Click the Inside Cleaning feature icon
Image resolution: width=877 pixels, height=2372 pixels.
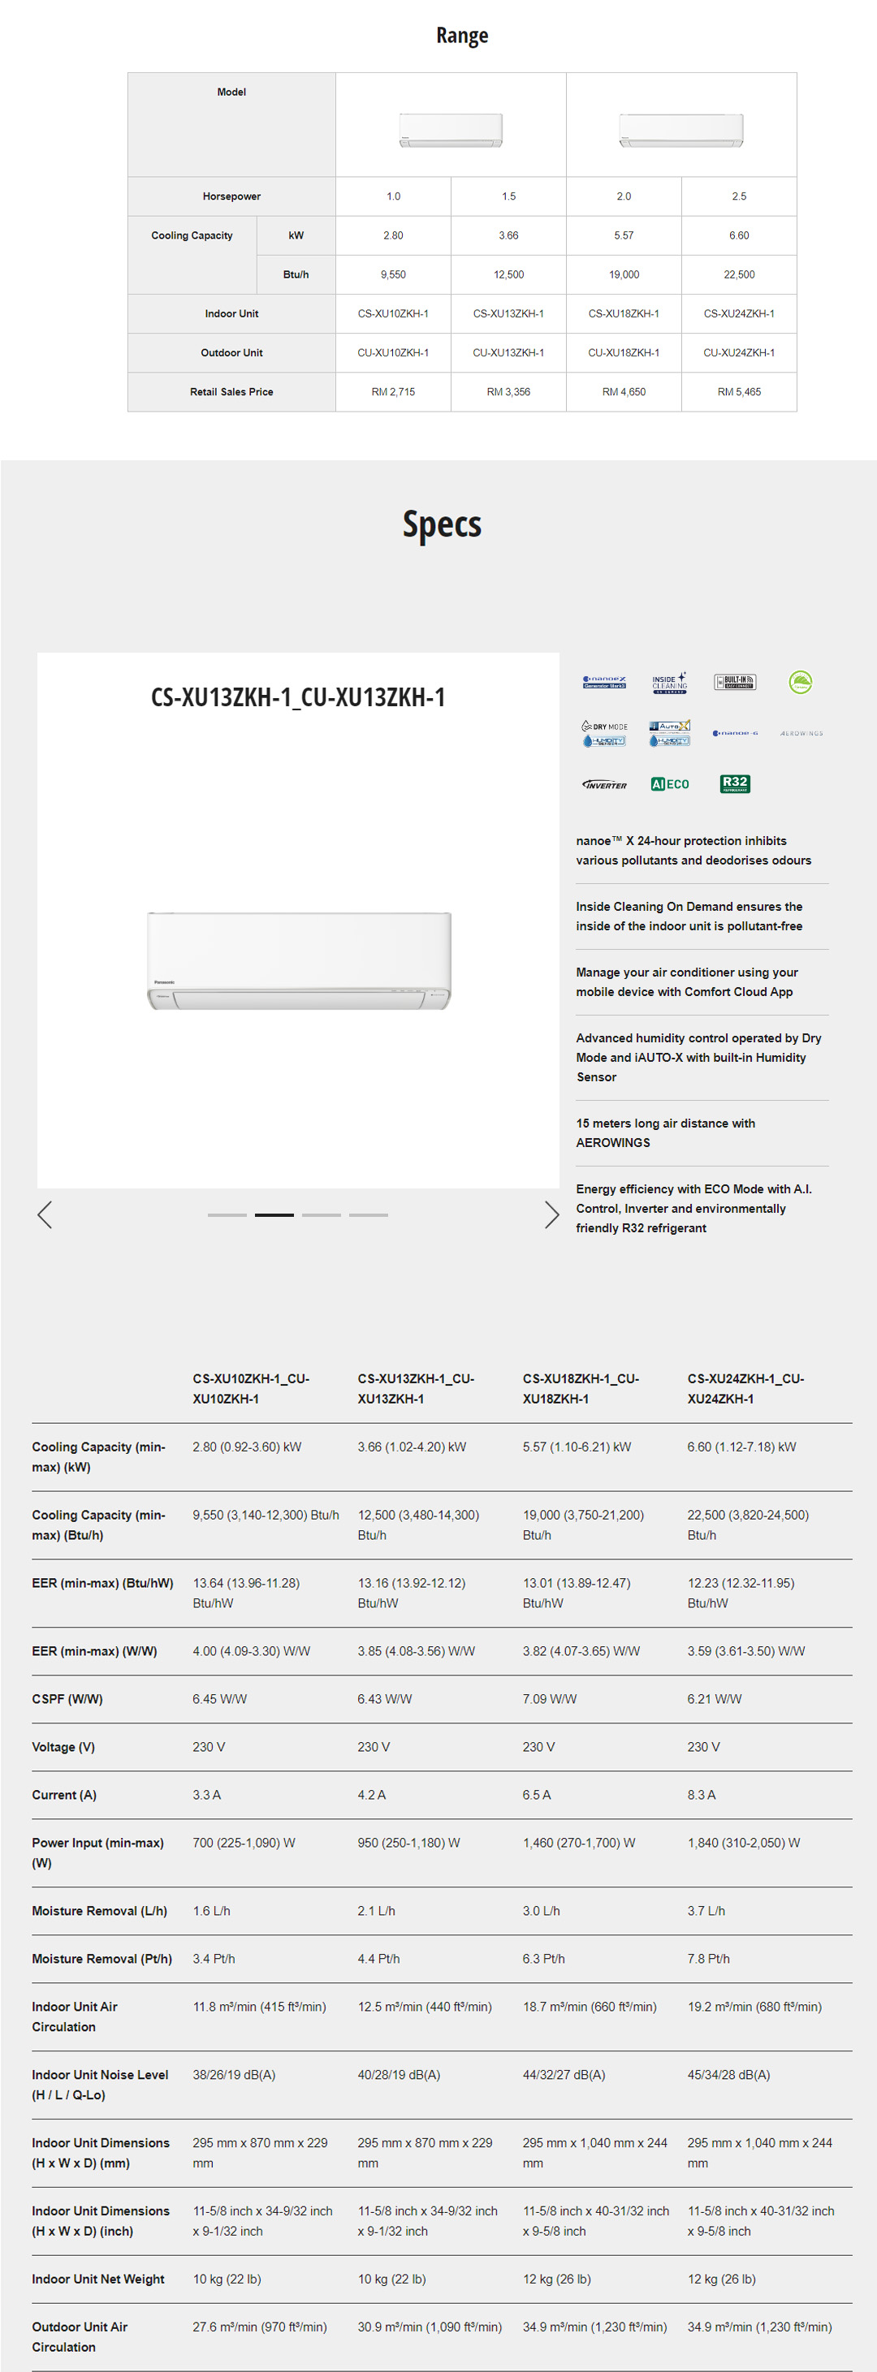click(670, 683)
